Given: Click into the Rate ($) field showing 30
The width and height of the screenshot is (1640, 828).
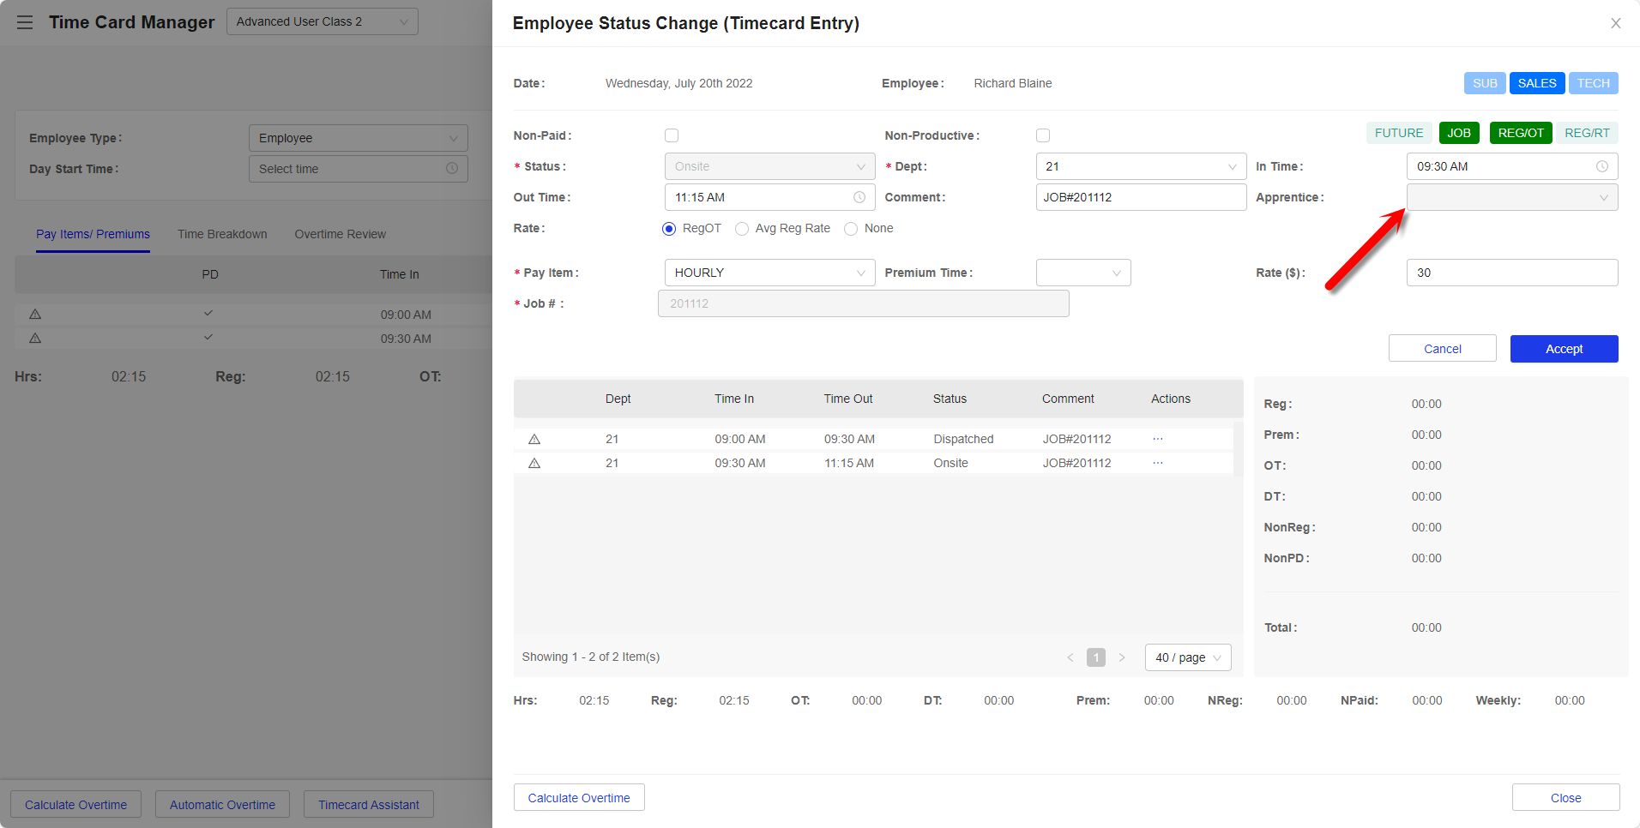Looking at the screenshot, I should click(x=1512, y=273).
